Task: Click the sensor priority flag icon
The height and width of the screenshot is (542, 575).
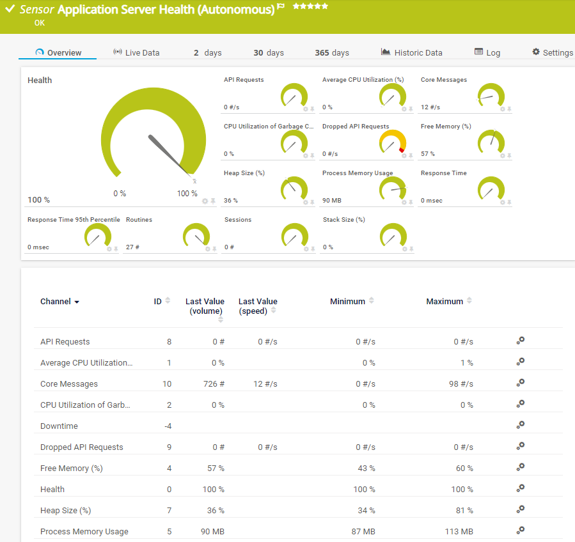Action: click(280, 7)
